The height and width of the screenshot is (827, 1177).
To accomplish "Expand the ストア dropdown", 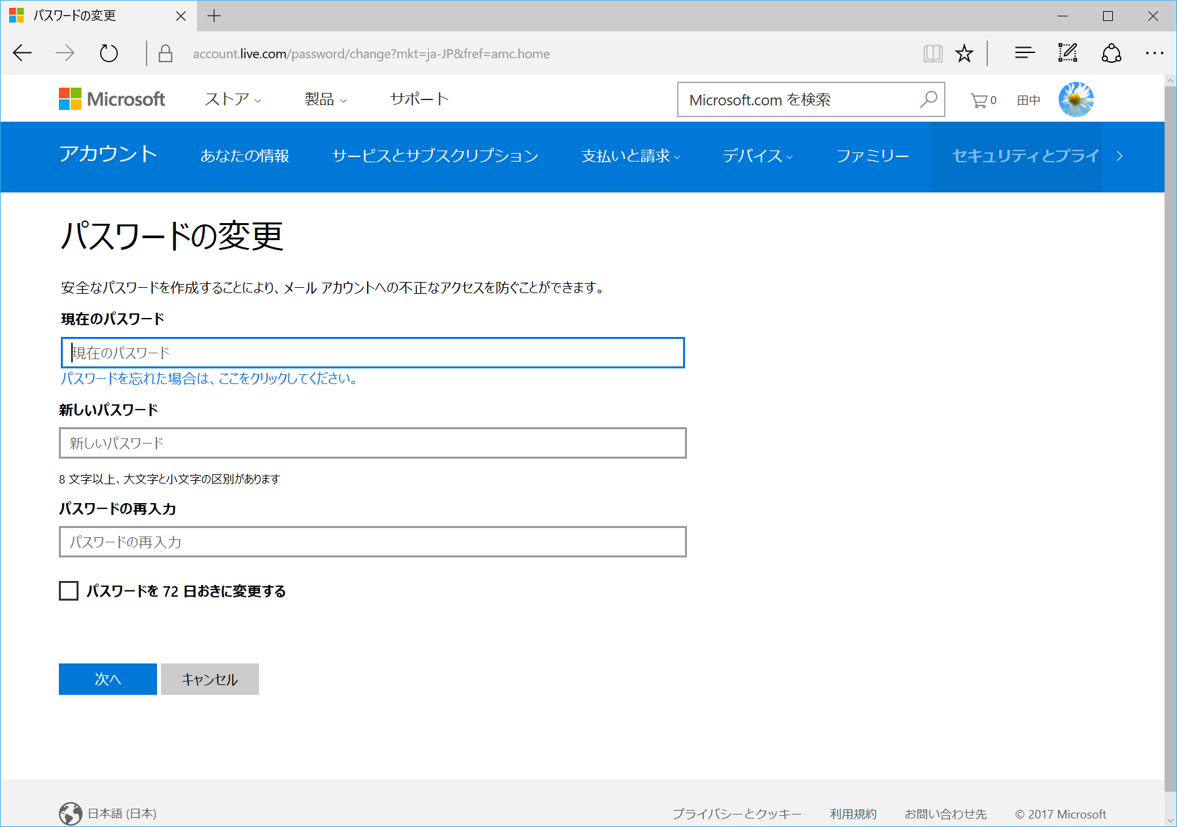I will click(x=231, y=99).
